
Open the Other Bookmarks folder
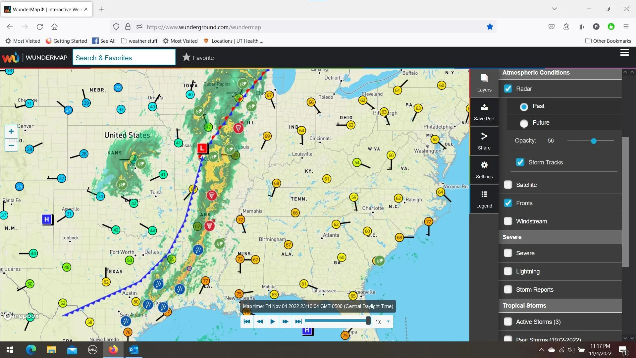click(x=608, y=41)
